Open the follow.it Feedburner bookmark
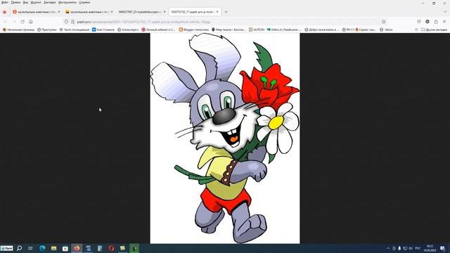Viewport: 450px width, 253px height. [x=284, y=30]
